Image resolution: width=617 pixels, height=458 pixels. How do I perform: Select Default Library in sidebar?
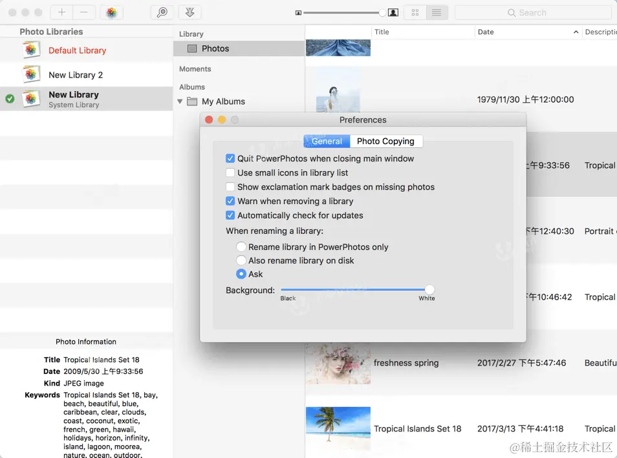pos(86,50)
